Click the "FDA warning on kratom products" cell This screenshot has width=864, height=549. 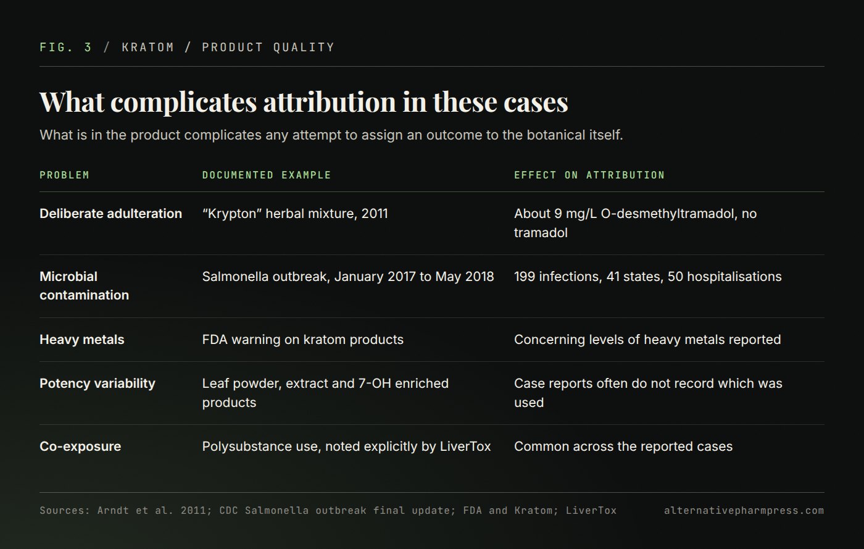302,340
